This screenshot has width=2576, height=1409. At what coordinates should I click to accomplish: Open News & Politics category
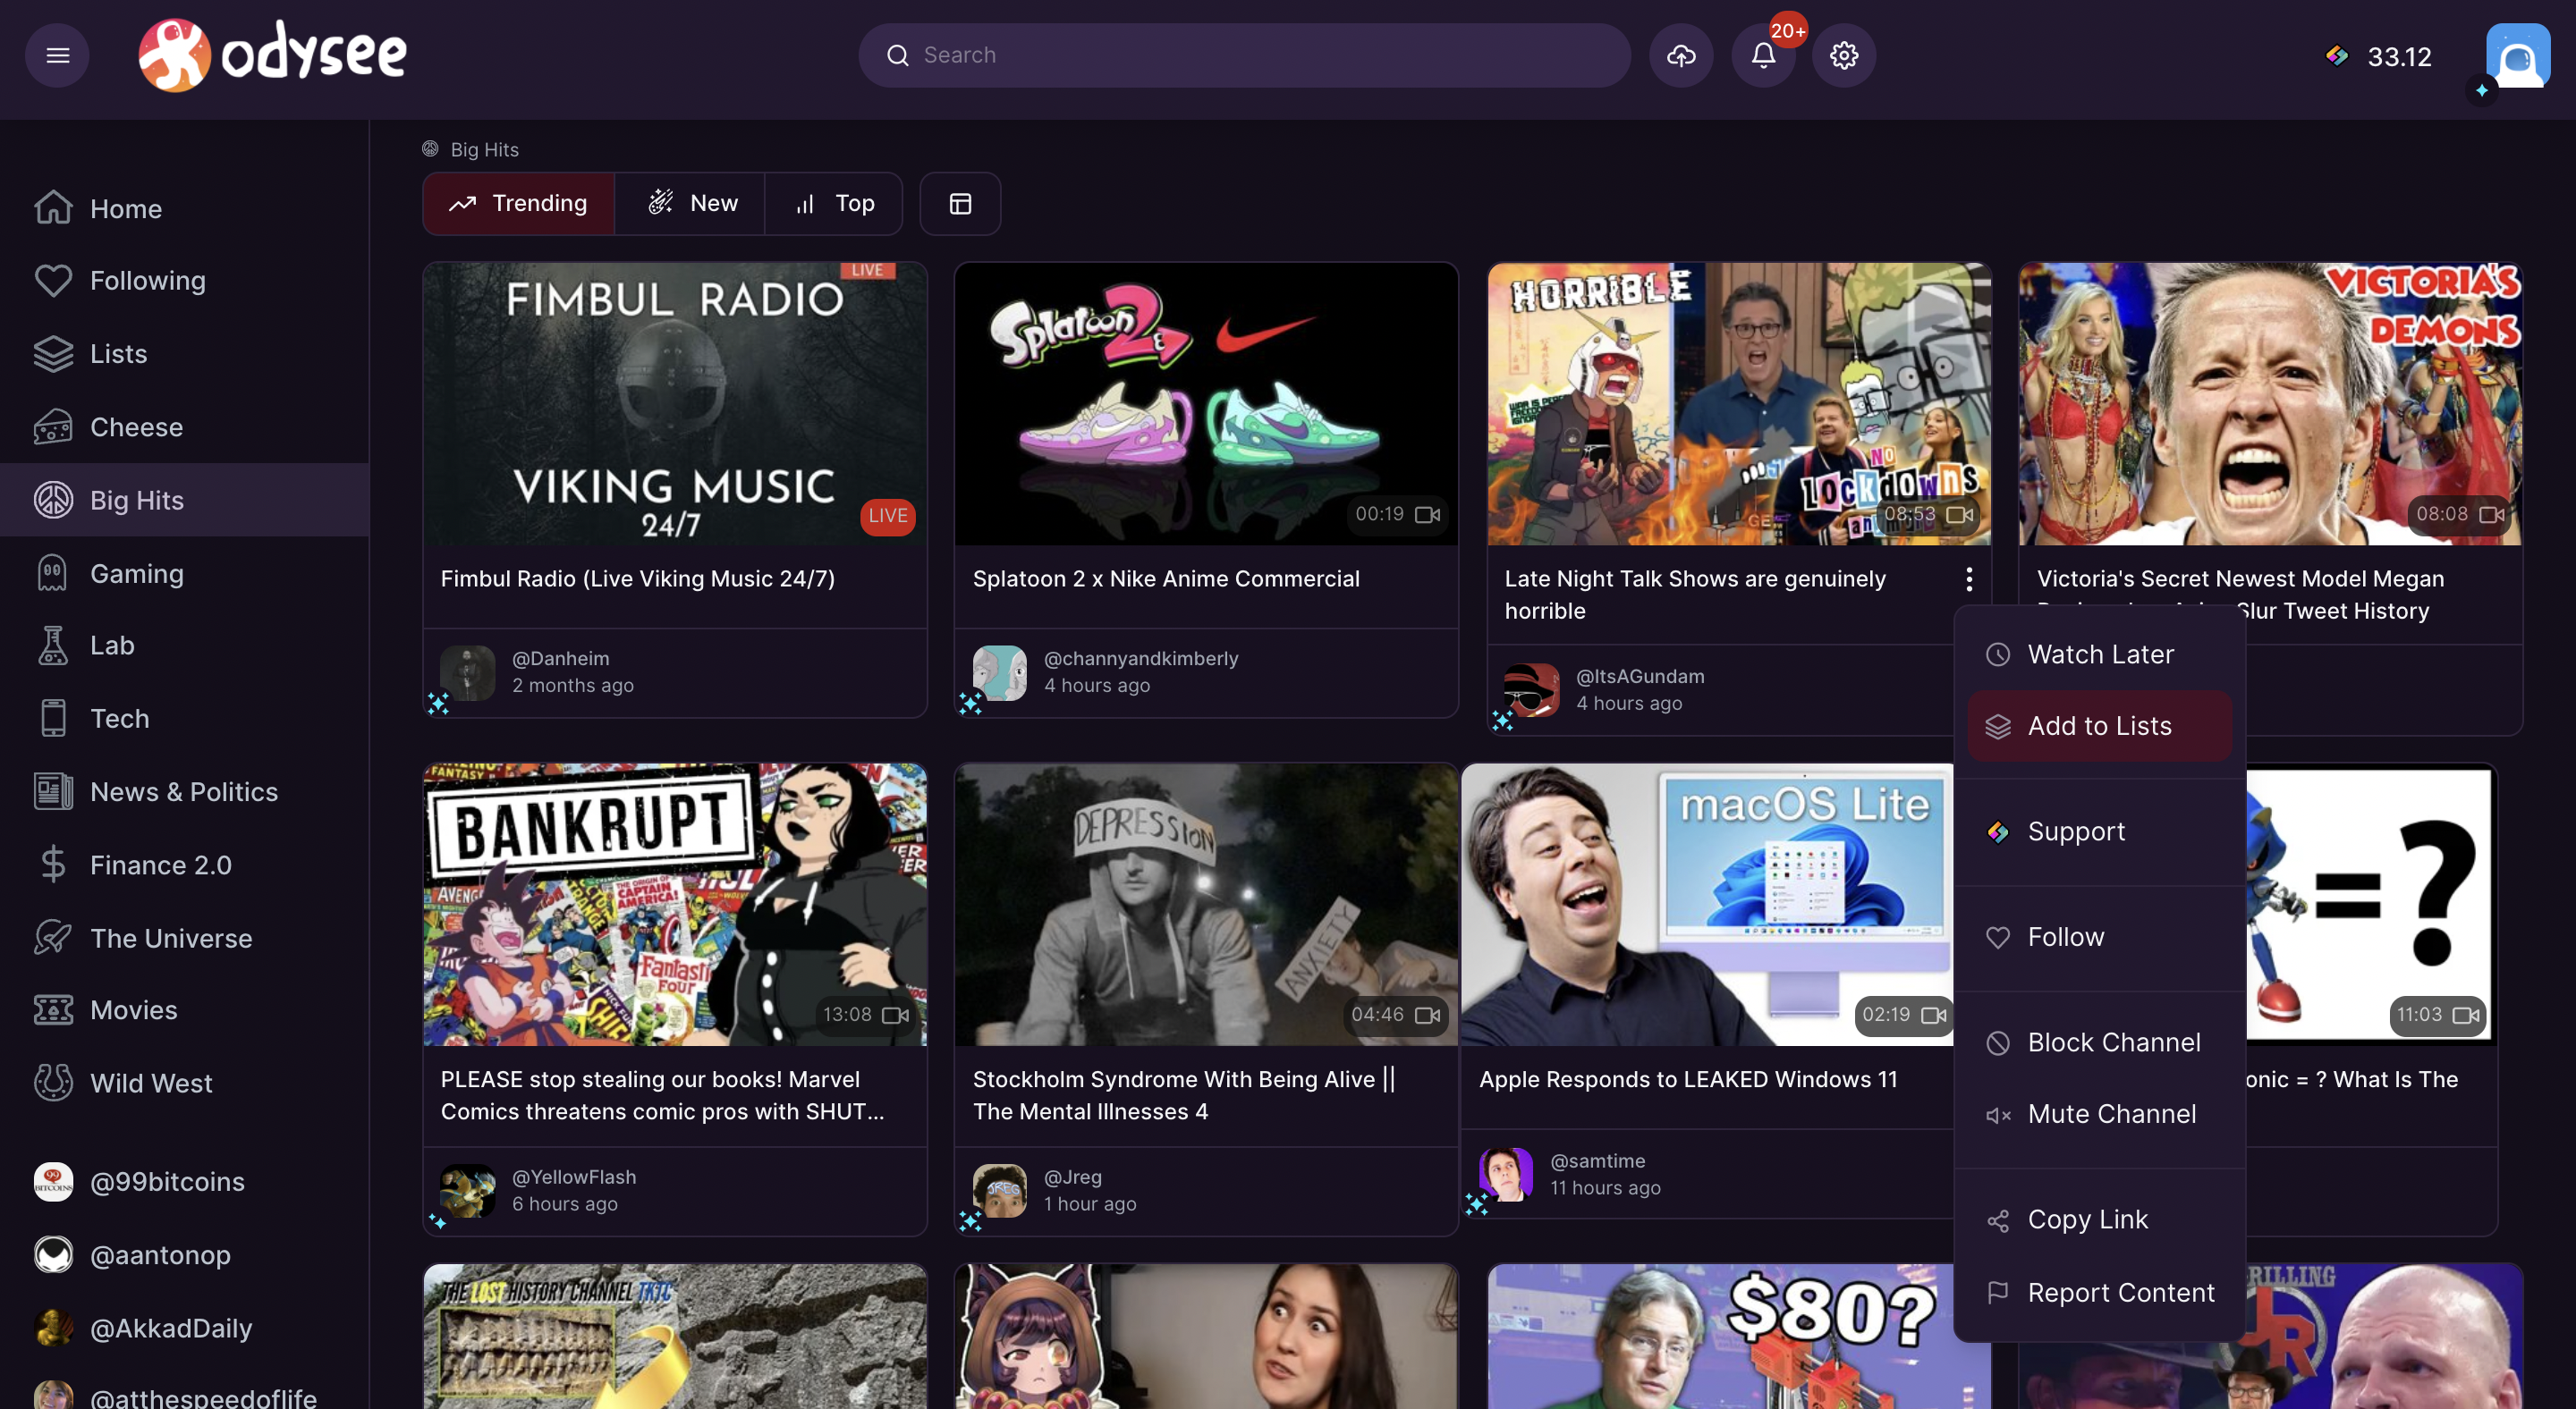tap(185, 791)
